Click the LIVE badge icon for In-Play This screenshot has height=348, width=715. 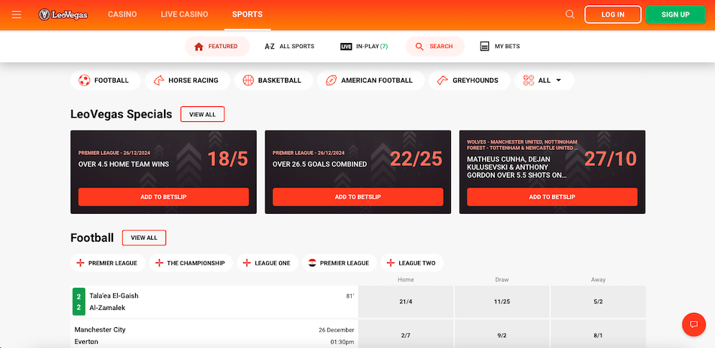[346, 47]
